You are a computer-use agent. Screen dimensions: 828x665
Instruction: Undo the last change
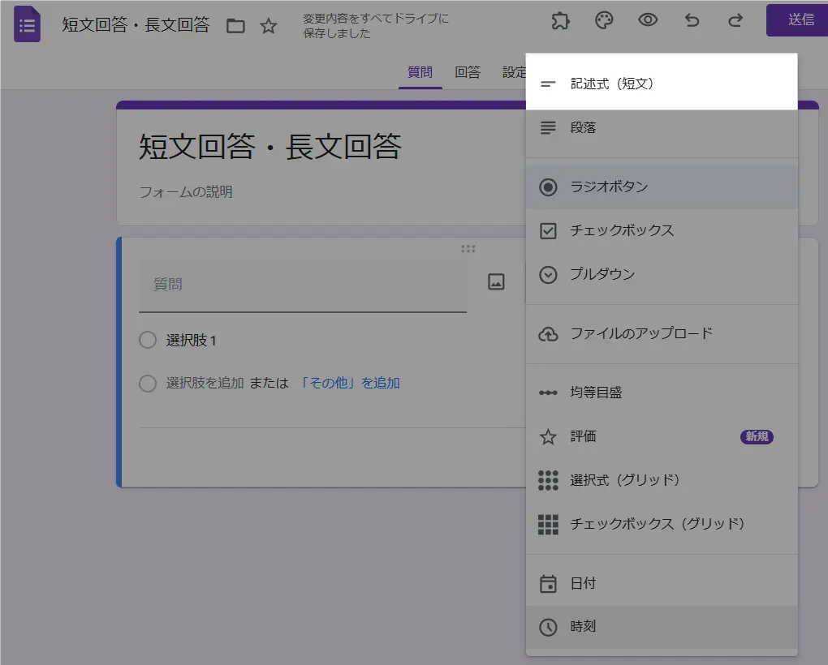(692, 20)
